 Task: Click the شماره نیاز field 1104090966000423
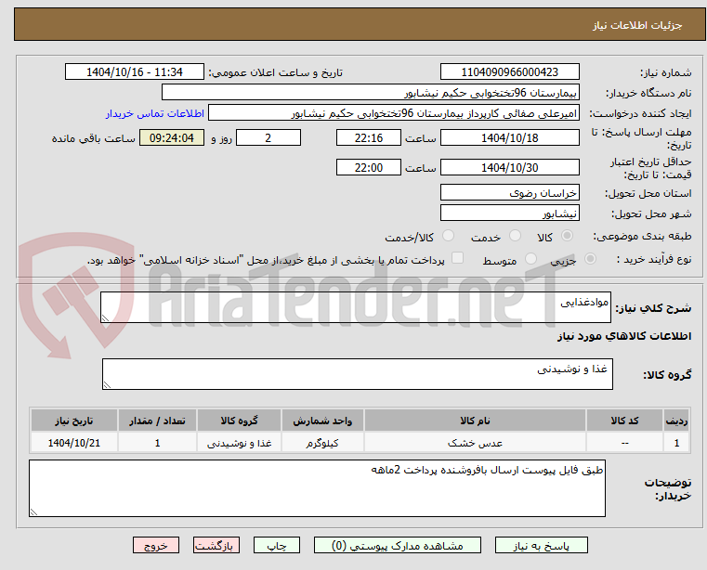509,72
